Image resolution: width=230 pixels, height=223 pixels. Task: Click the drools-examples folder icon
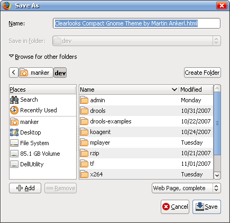tap(84, 121)
